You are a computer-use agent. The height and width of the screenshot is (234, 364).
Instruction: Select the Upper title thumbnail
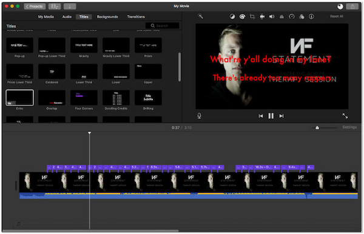click(x=148, y=72)
